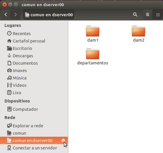Image resolution: width=163 pixels, height=153 pixels.
Task: Click the download arrow icon beside Descargas
Action: click(x=9, y=56)
